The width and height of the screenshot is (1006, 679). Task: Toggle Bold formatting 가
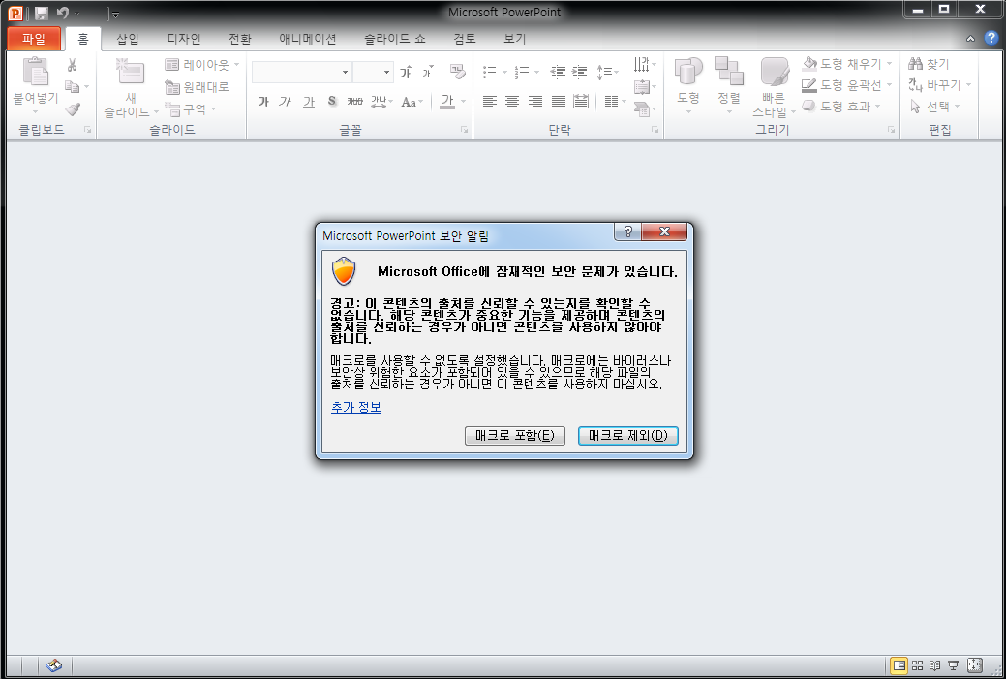(x=263, y=102)
